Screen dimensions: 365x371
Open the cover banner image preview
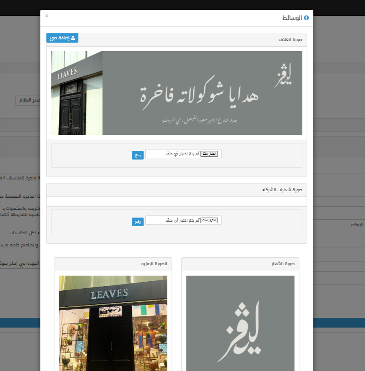point(176,93)
